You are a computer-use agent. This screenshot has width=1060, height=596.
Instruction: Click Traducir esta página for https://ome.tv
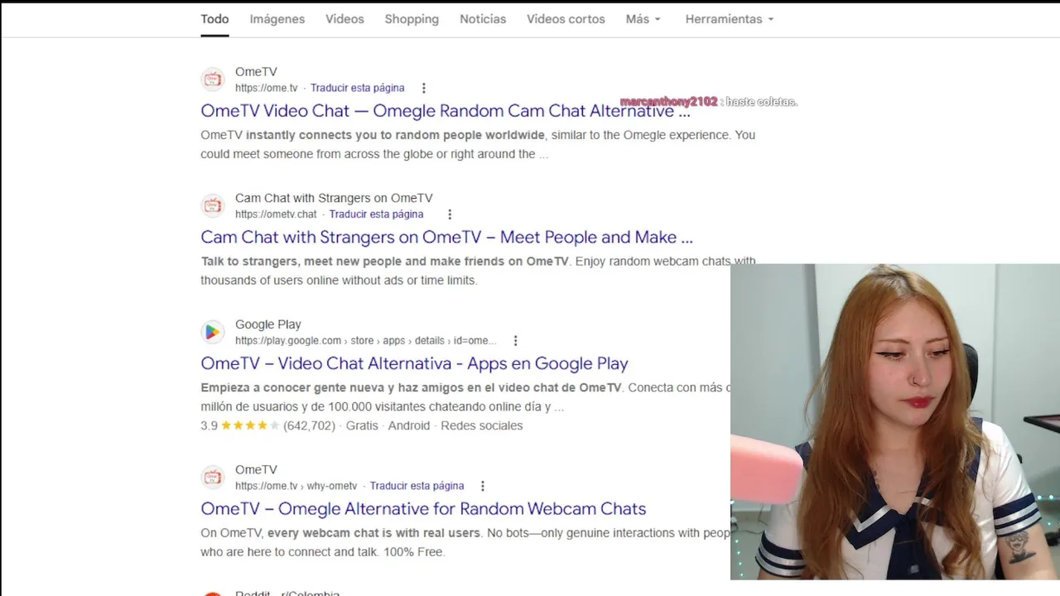pos(358,88)
